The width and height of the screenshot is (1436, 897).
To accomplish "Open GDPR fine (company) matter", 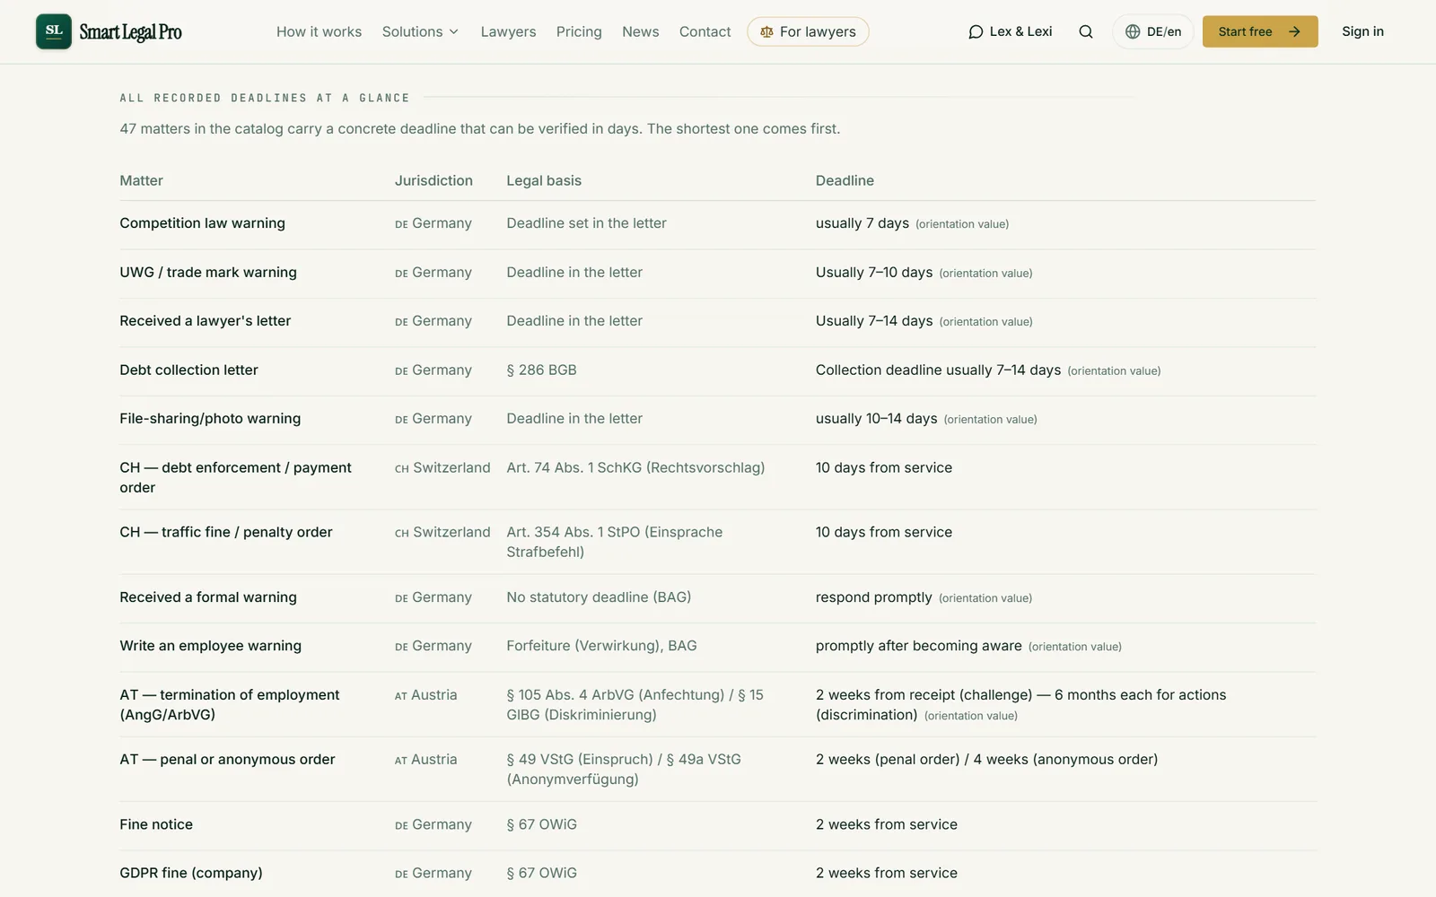I will coord(191,873).
